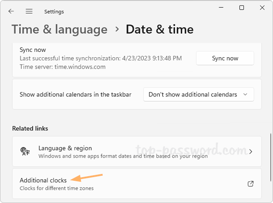Image resolution: width=273 pixels, height=203 pixels.
Task: Go back using the back arrow
Action: (11, 11)
